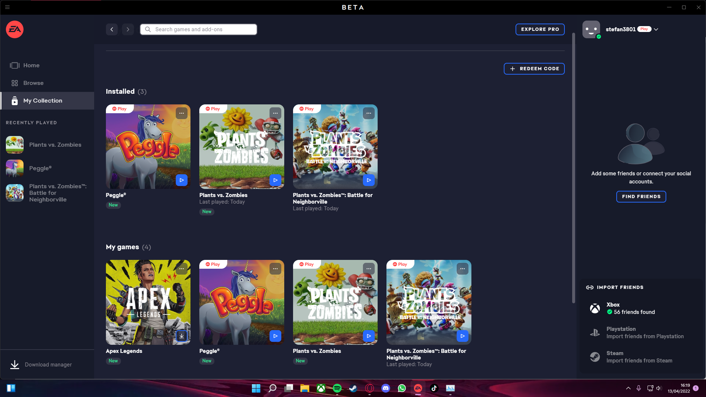This screenshot has height=397, width=706.
Task: Open the Home page in the sidebar
Action: (x=47, y=65)
